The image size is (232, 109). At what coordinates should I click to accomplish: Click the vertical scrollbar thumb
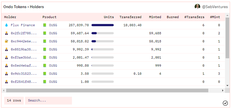point(227,38)
